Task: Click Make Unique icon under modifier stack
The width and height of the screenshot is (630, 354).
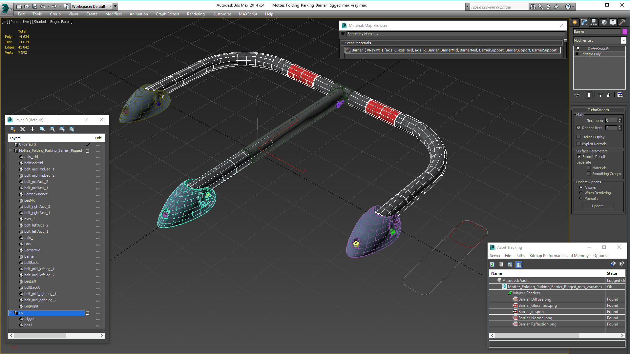Action: coord(600,95)
